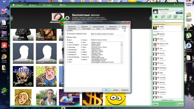This screenshot has height=109, width=194.
Task: Open chat with MATRIX_X contact
Action: tap(168, 69)
